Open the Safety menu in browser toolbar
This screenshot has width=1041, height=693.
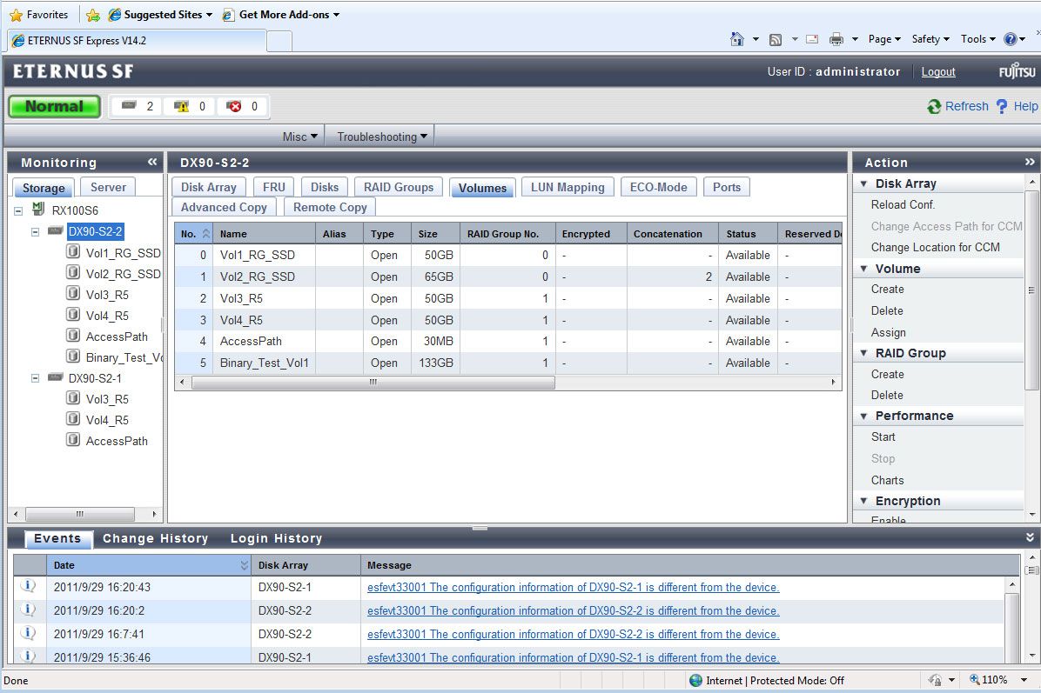[x=930, y=39]
